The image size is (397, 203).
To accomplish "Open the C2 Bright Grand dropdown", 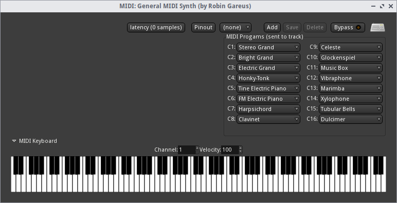I will [x=268, y=58].
